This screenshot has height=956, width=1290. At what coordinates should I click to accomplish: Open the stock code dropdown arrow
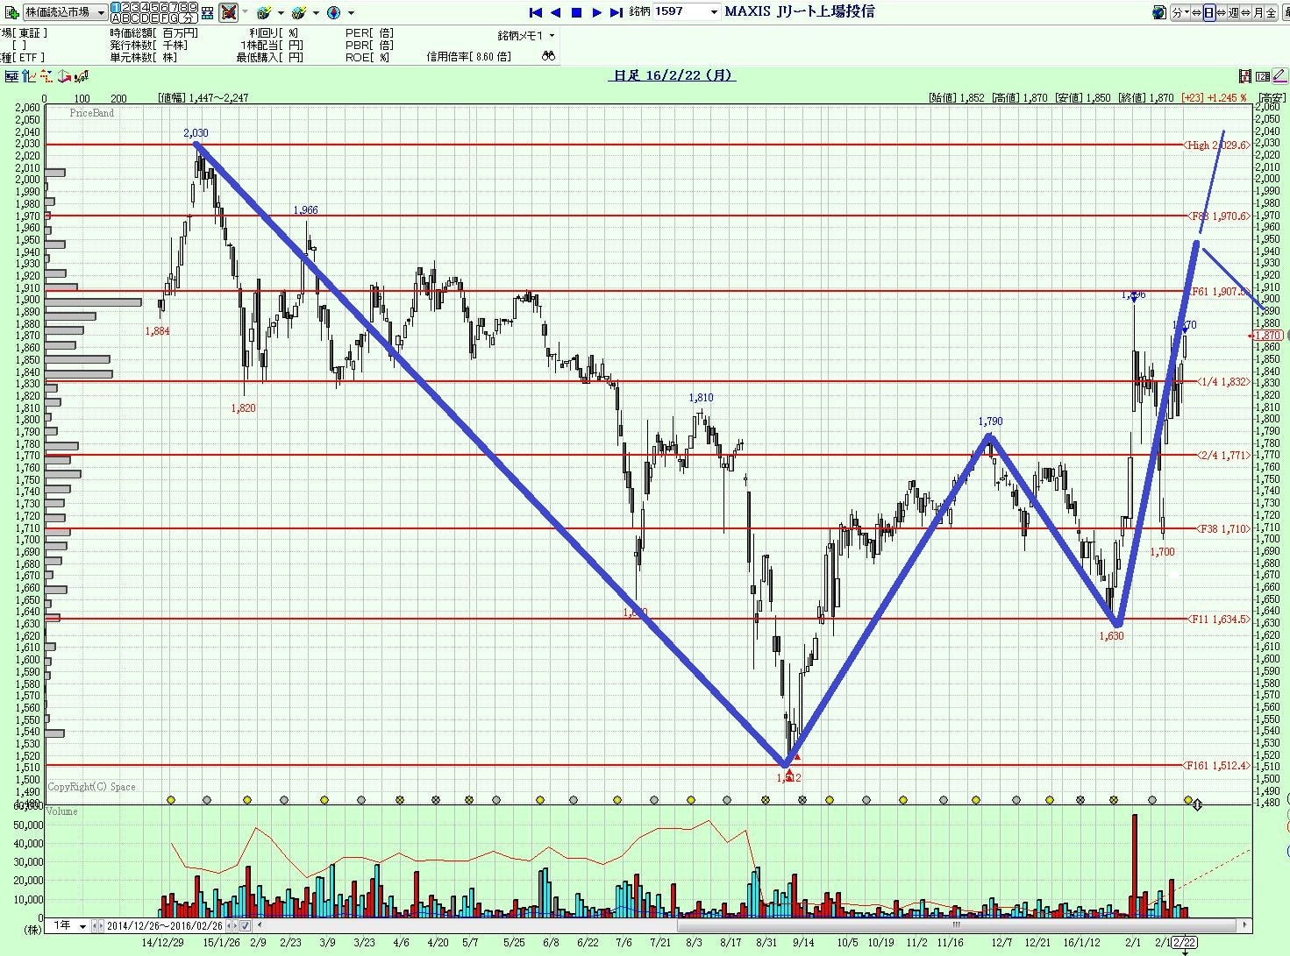point(714,12)
